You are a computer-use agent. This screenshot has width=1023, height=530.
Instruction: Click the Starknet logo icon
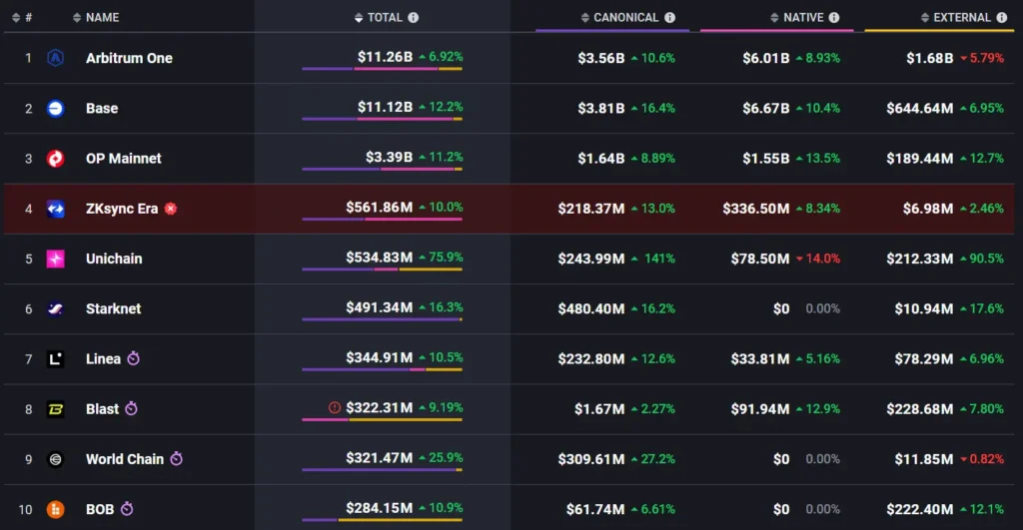pyautogui.click(x=56, y=309)
